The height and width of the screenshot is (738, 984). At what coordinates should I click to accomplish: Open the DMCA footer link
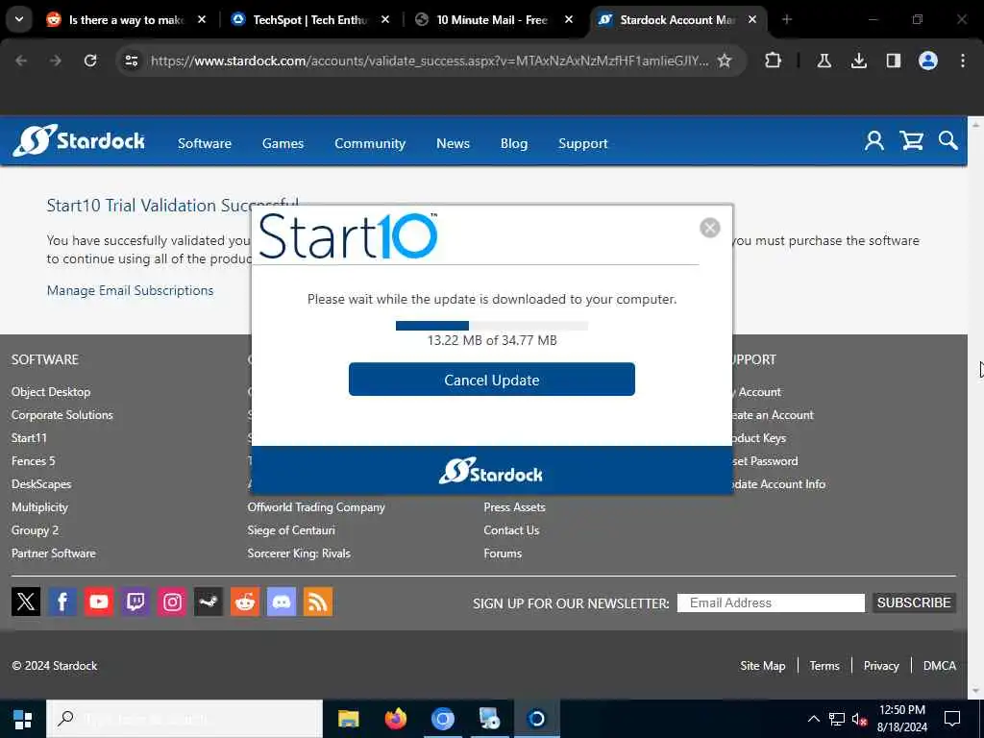pos(940,666)
